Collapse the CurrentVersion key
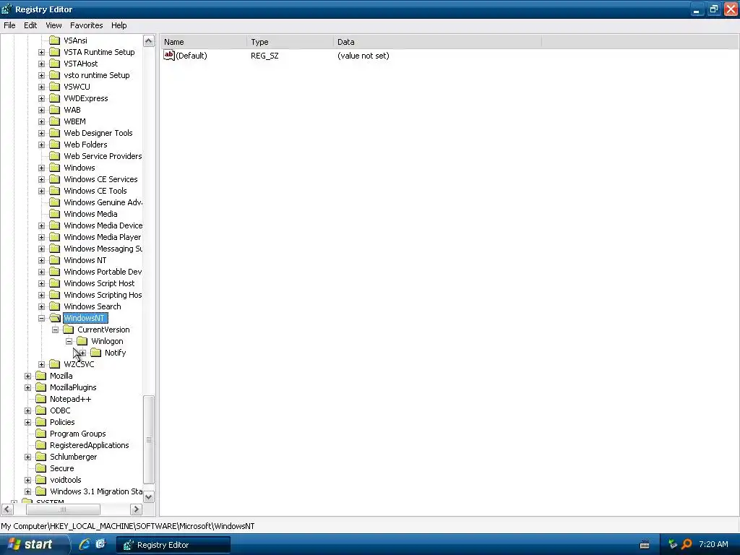 pos(55,330)
